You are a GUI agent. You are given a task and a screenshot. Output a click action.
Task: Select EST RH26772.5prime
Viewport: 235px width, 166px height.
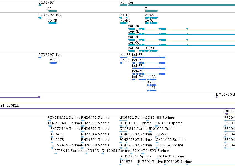point(95,129)
